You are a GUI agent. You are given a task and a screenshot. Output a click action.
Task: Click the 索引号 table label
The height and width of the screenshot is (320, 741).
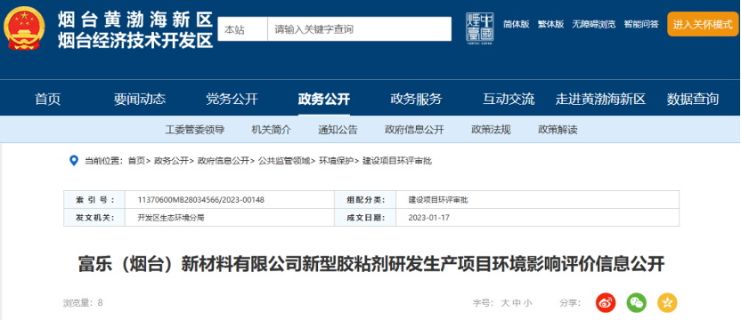click(94, 200)
